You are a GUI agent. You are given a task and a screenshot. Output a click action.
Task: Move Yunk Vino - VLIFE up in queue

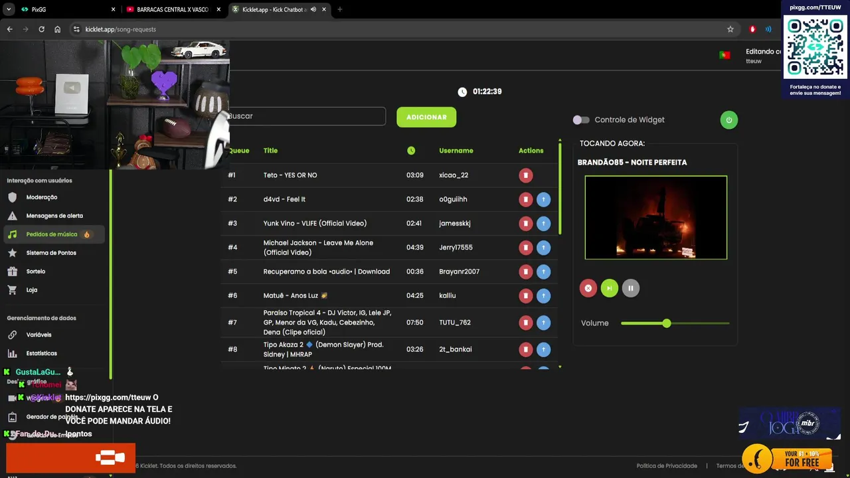tap(543, 223)
